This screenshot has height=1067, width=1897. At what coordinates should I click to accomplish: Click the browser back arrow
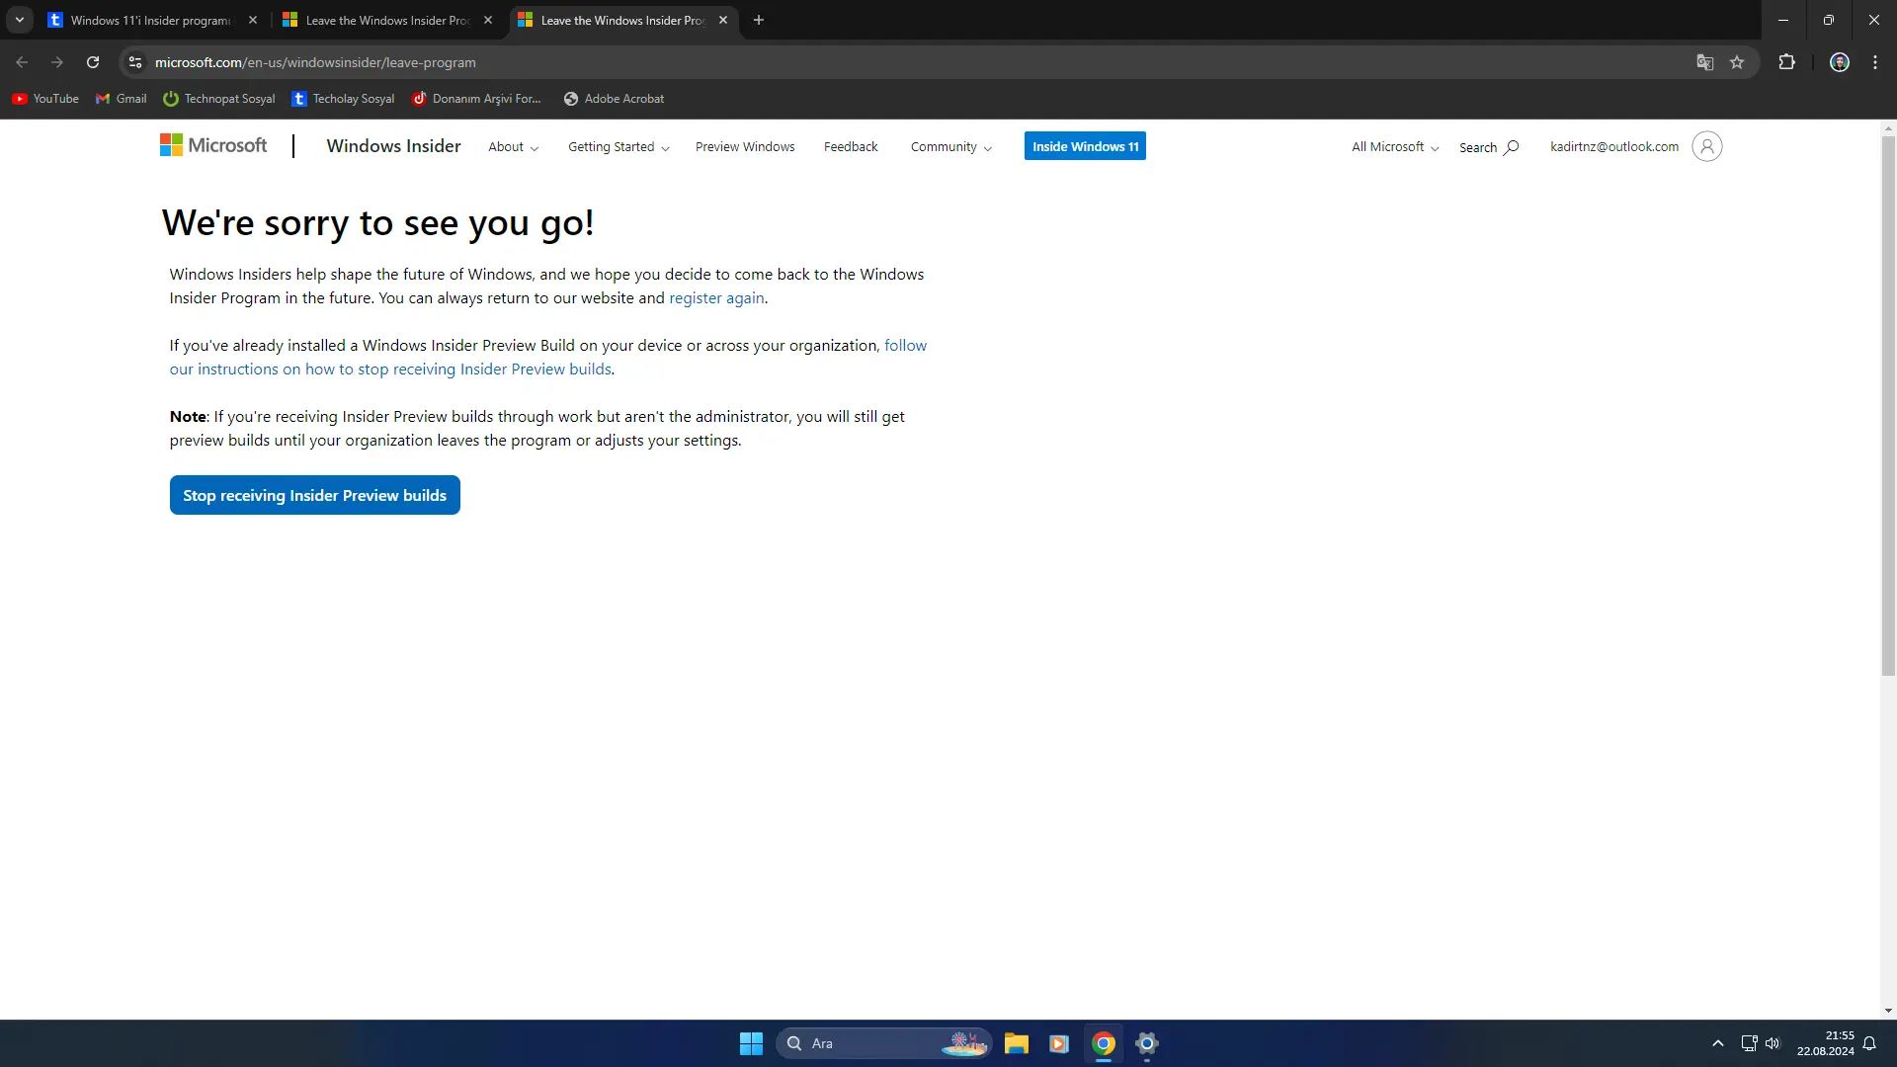point(22,62)
